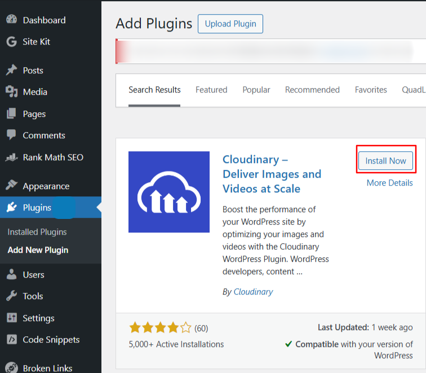Click the (60) ratings count
The image size is (426, 373).
coord(201,328)
